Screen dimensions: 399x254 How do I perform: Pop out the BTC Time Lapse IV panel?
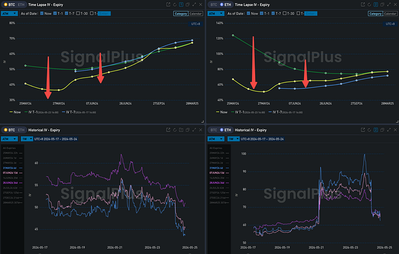168,4
